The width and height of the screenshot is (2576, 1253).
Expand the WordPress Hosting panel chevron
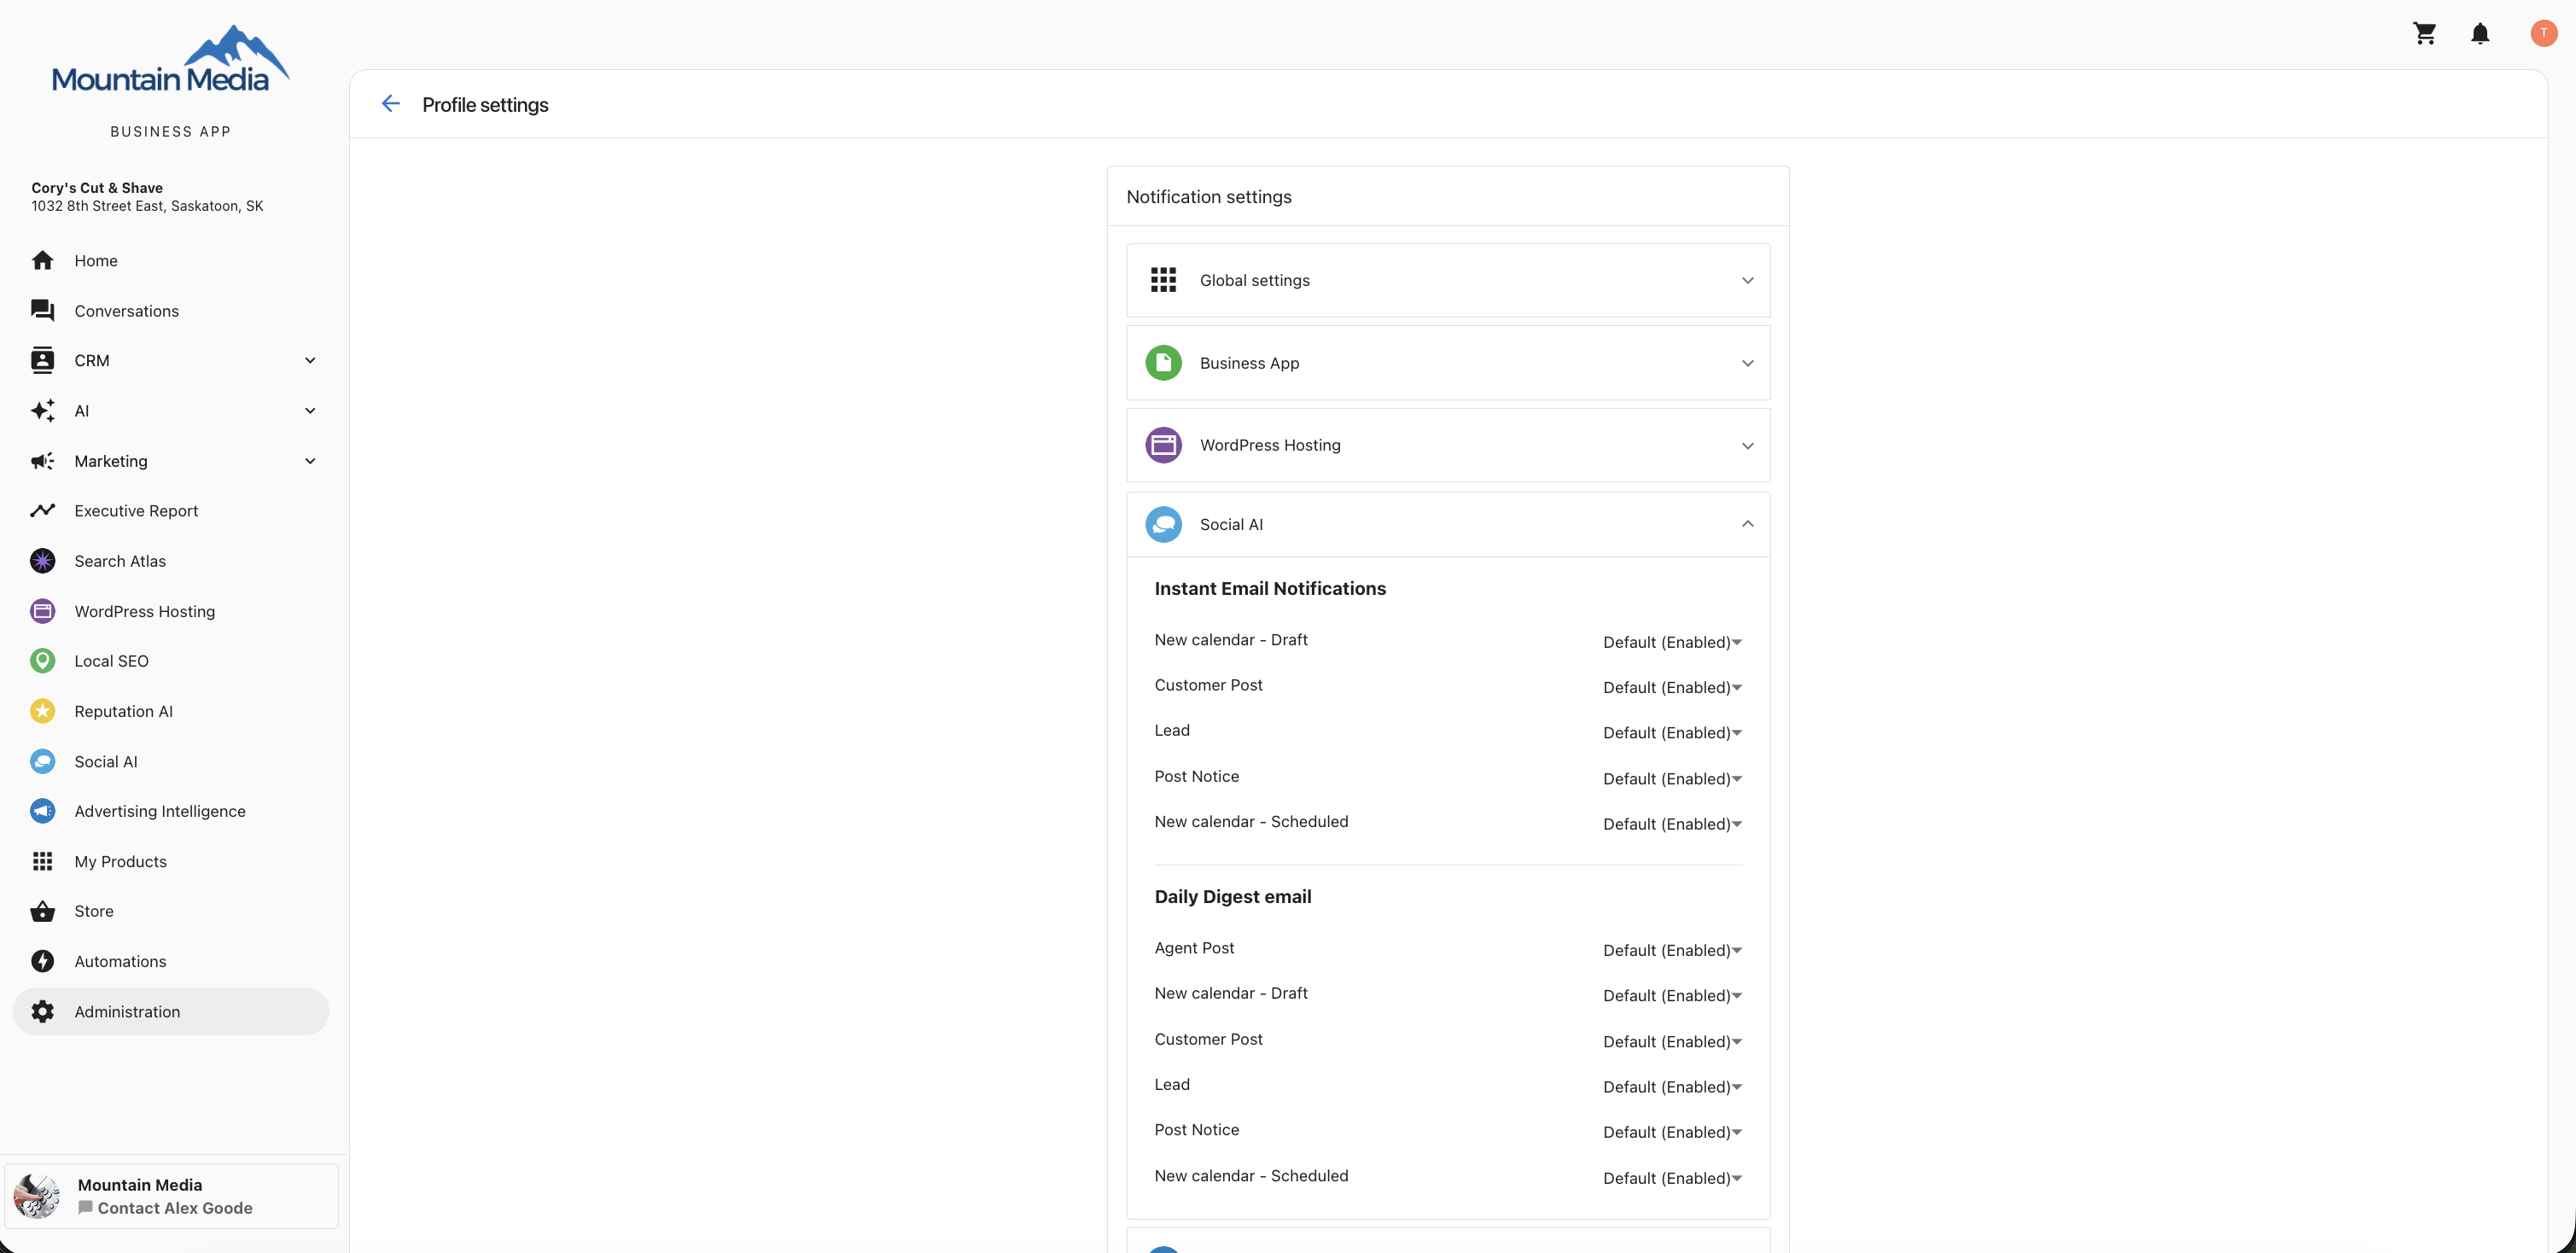[1747, 446]
